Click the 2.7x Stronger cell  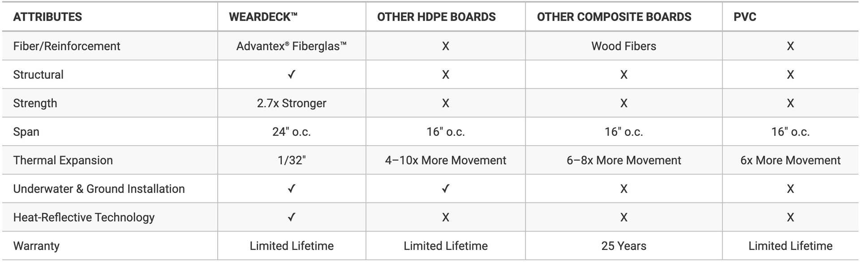pyautogui.click(x=292, y=103)
